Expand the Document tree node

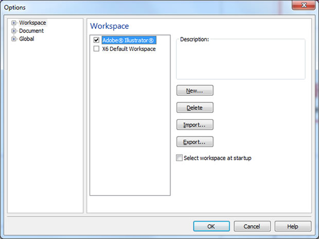tap(13, 31)
